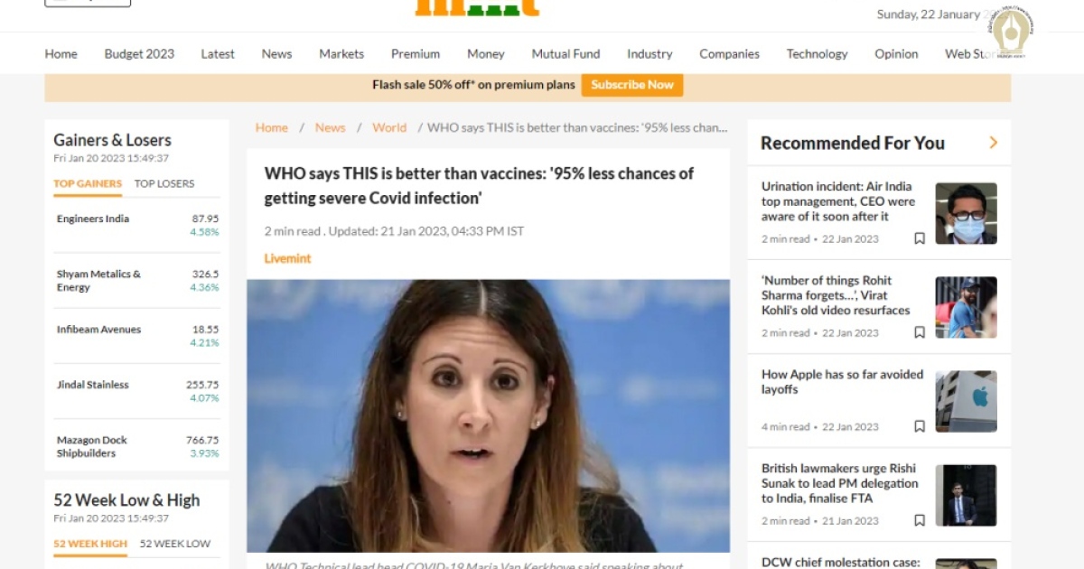Click the Subscribe Now button
Image resolution: width=1084 pixels, height=569 pixels.
point(632,85)
